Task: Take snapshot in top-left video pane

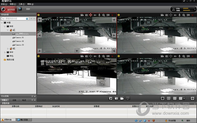Action: (x=86, y=15)
